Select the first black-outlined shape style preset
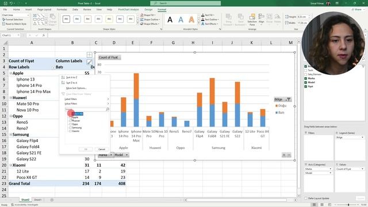 [x=66, y=19]
